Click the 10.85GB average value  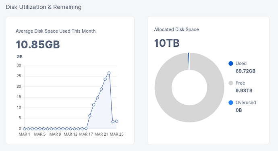[x=38, y=44]
